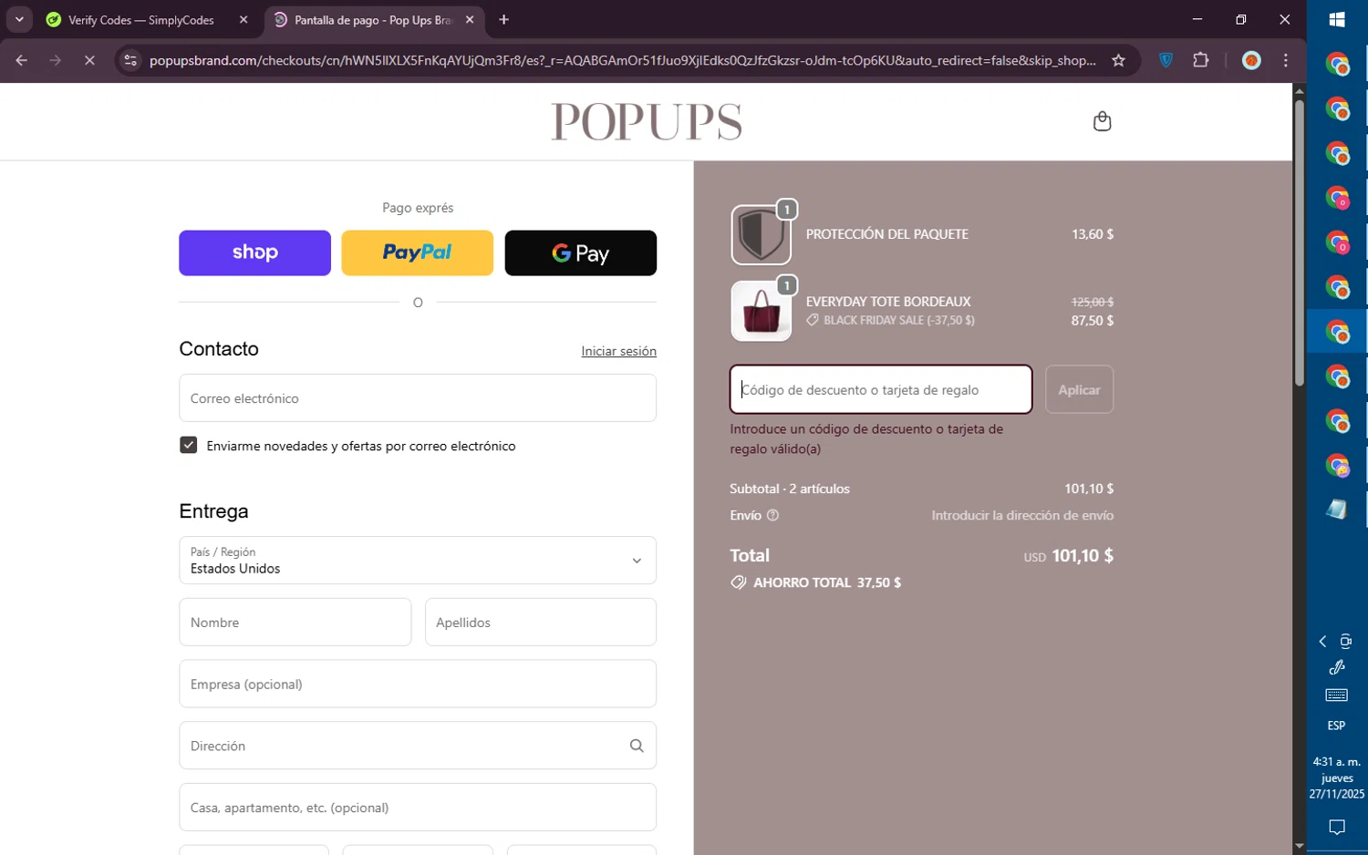Click BLACK FRIDAY SALE discount label
Screen dimensions: 1368x855
[x=898, y=320]
